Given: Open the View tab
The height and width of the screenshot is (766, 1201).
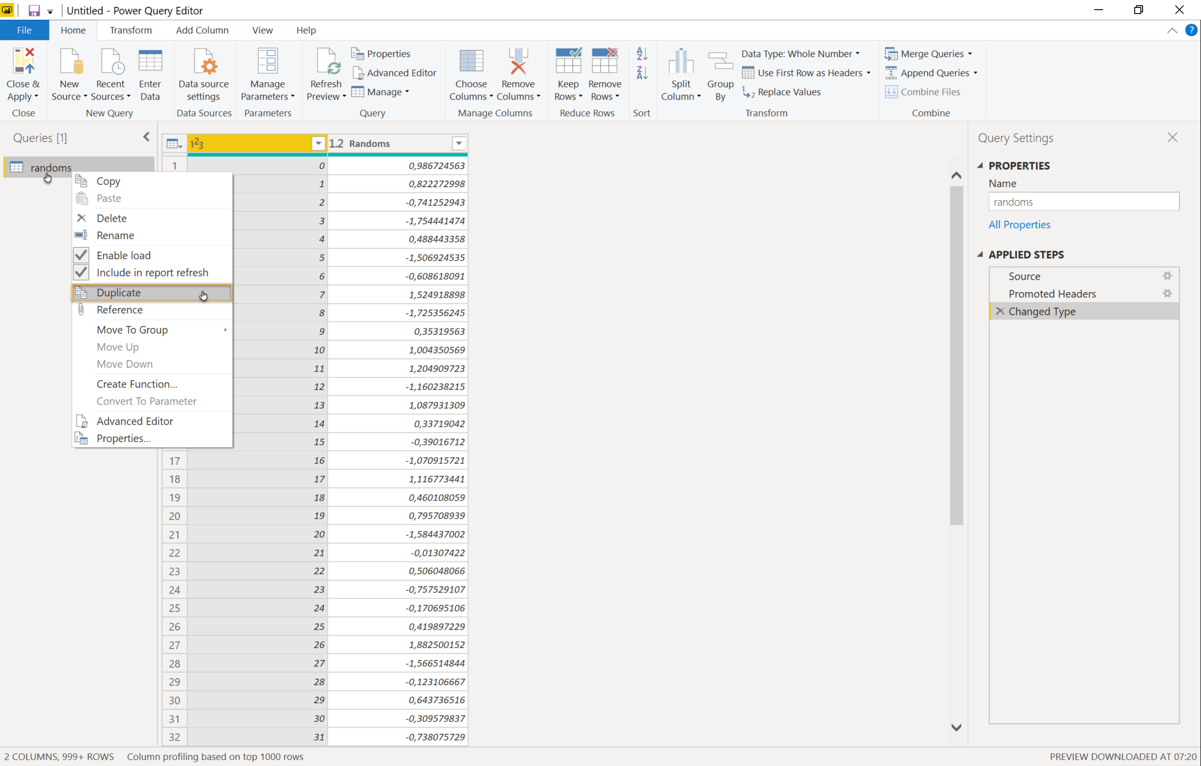Looking at the screenshot, I should (x=262, y=30).
